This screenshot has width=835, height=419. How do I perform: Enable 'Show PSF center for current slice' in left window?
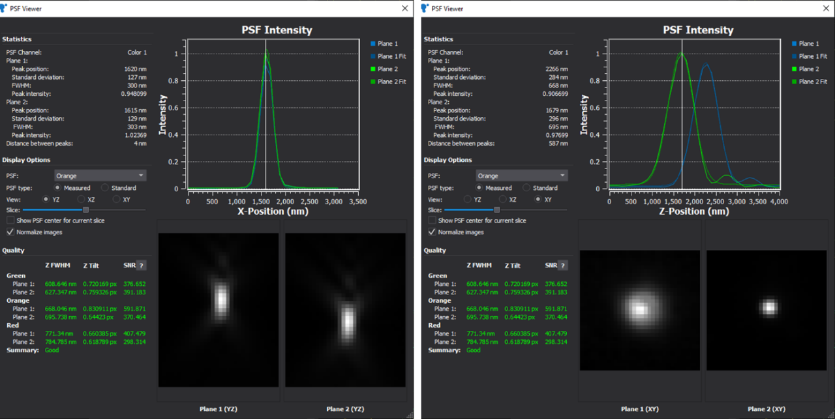10,221
